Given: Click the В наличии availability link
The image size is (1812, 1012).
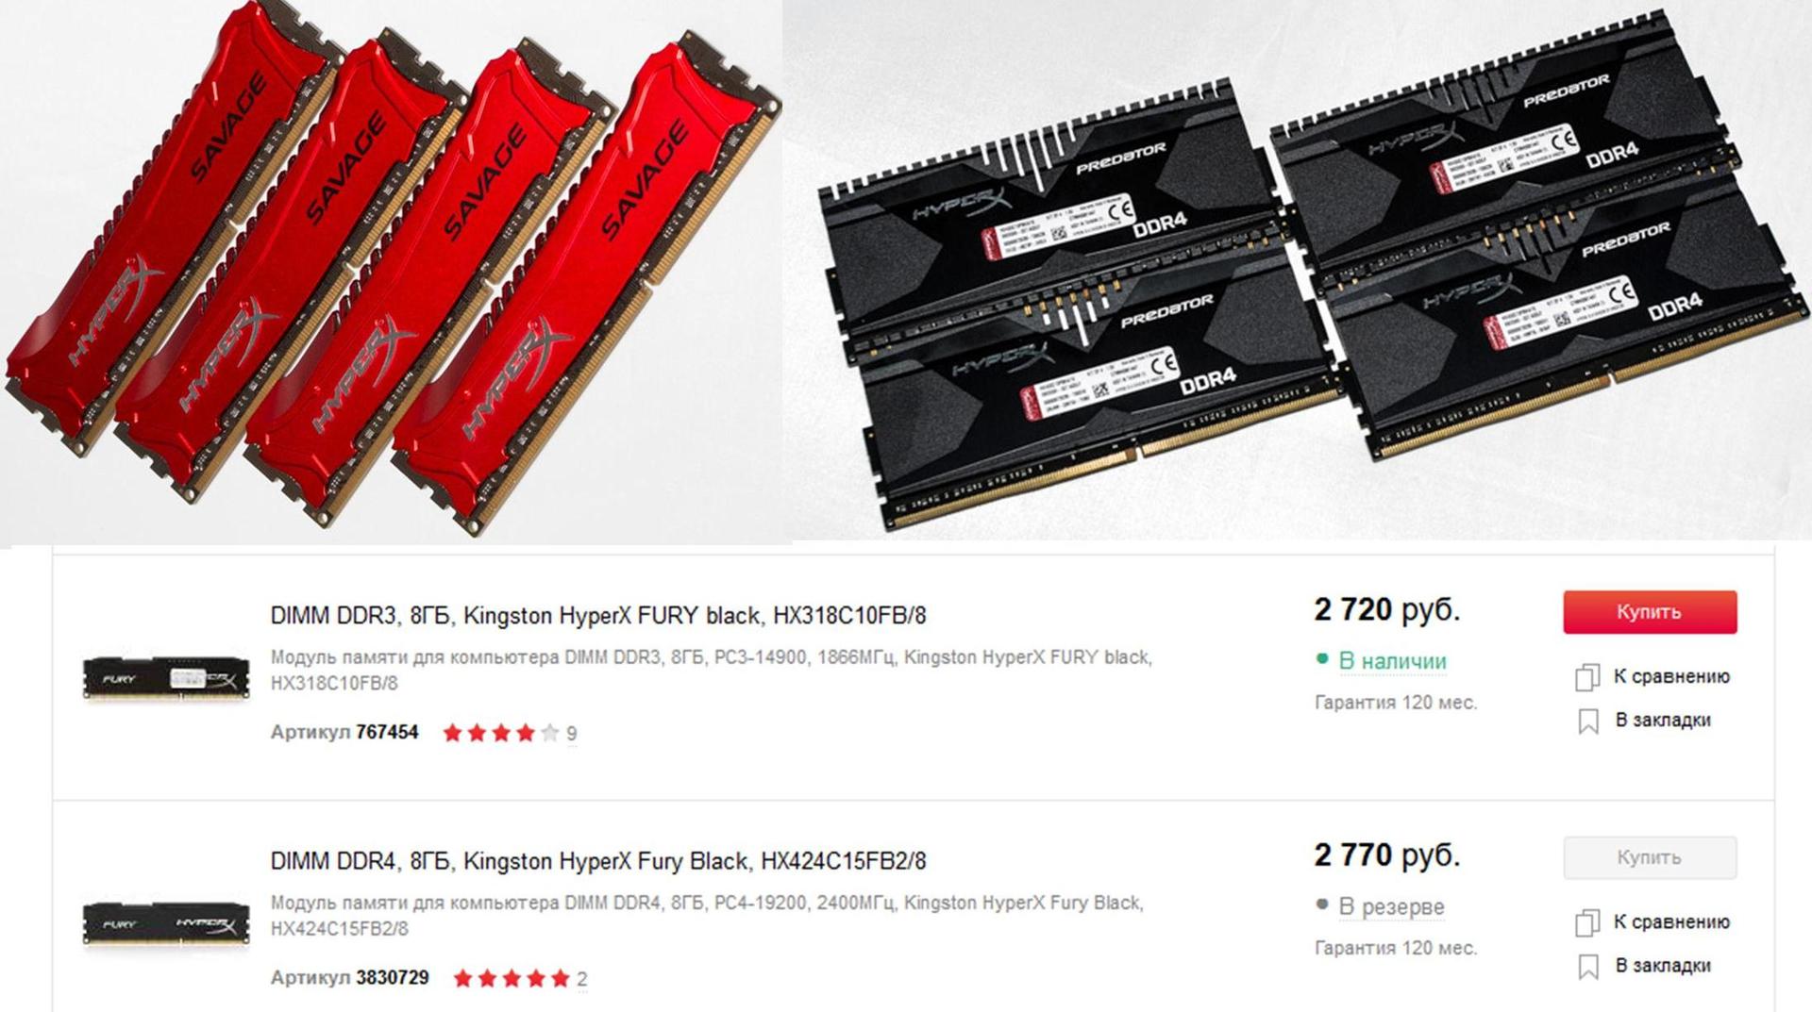Looking at the screenshot, I should point(1392,661).
